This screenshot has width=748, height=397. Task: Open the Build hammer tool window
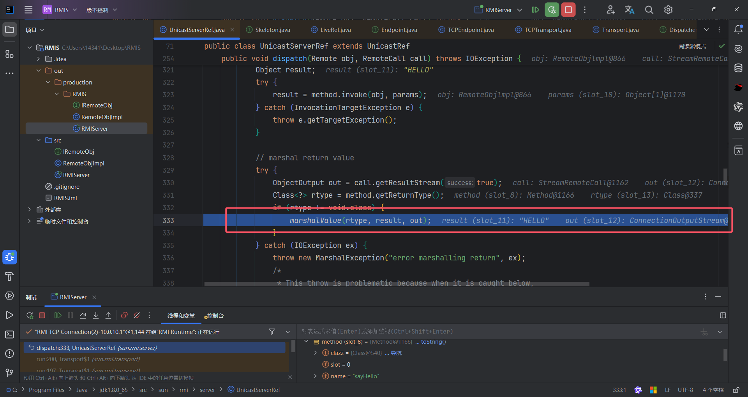(x=10, y=276)
